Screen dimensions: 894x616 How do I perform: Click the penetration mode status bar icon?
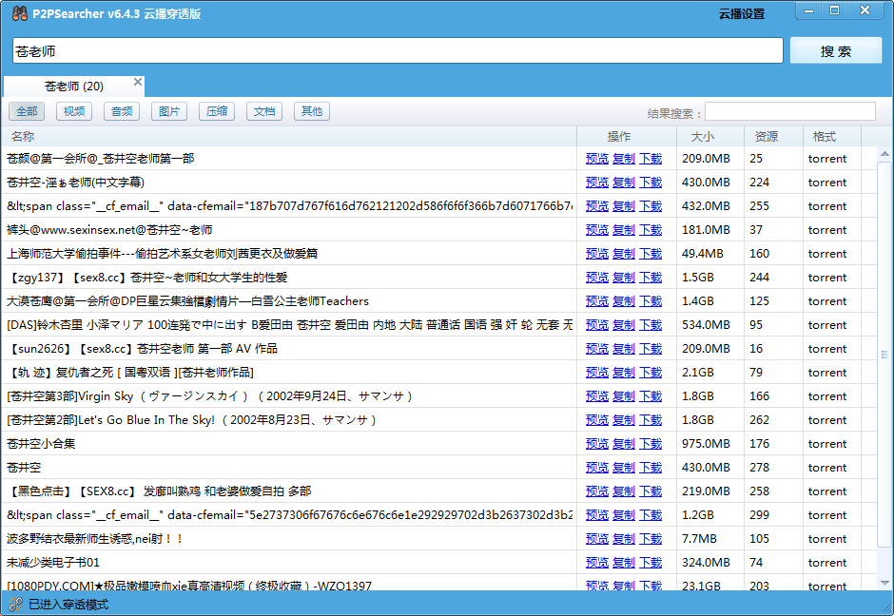coord(16,604)
